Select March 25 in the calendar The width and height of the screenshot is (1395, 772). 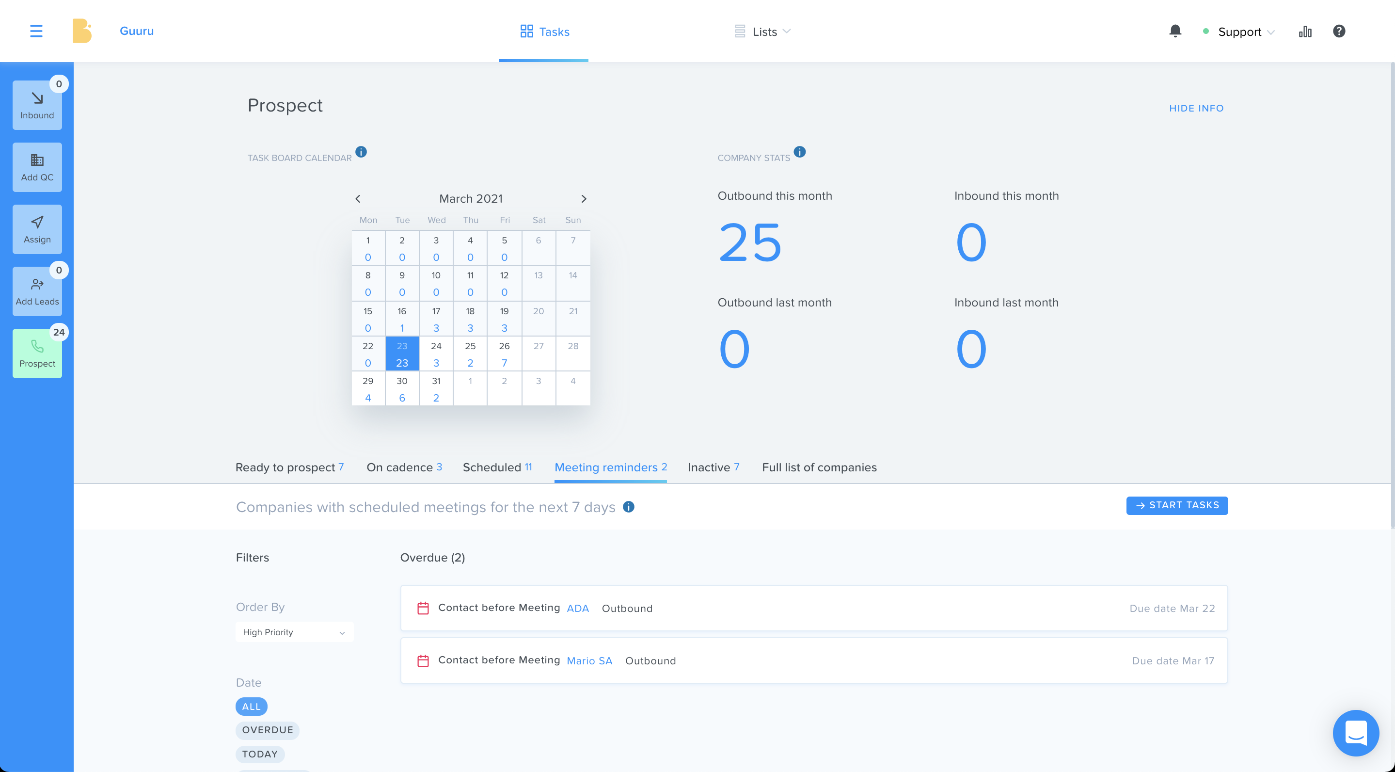point(470,354)
